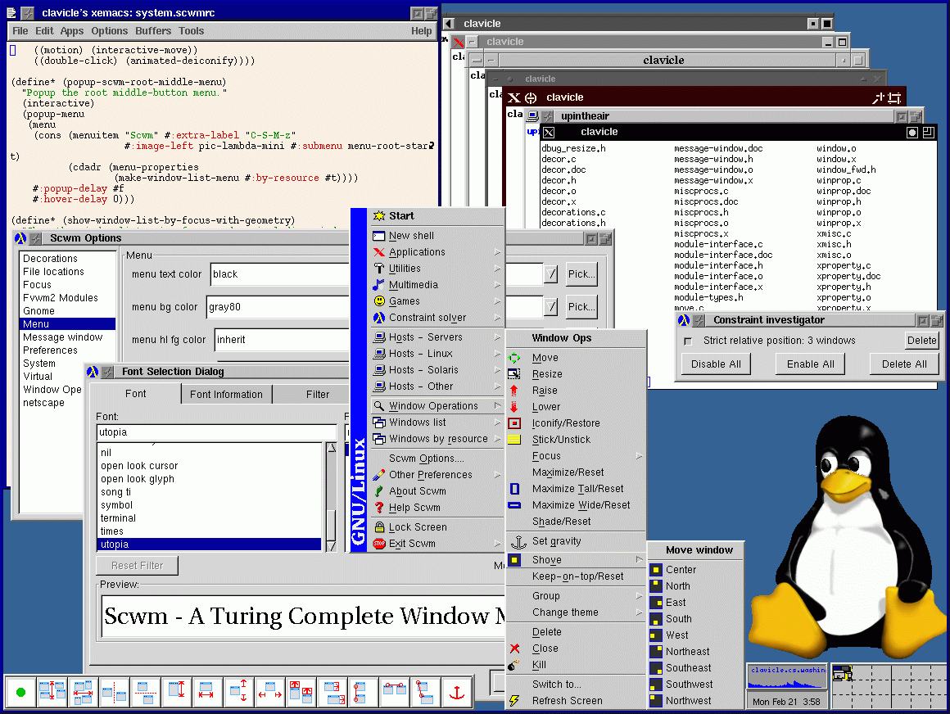Select the diagonal connecting-line constraint icon
The image size is (950, 714).
[x=425, y=692]
